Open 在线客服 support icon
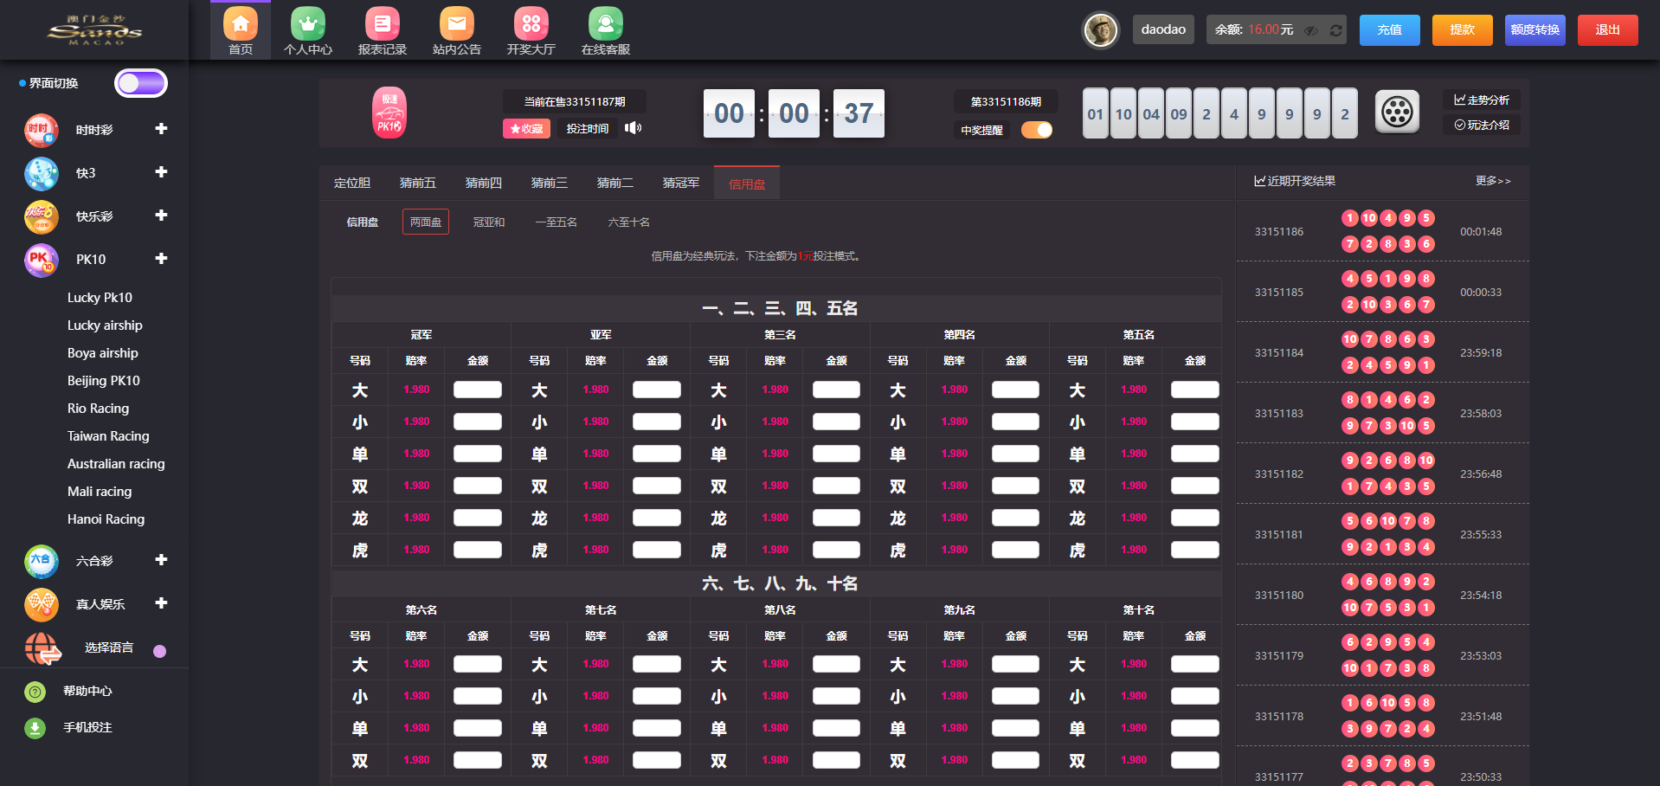The width and height of the screenshot is (1660, 786). [x=606, y=23]
